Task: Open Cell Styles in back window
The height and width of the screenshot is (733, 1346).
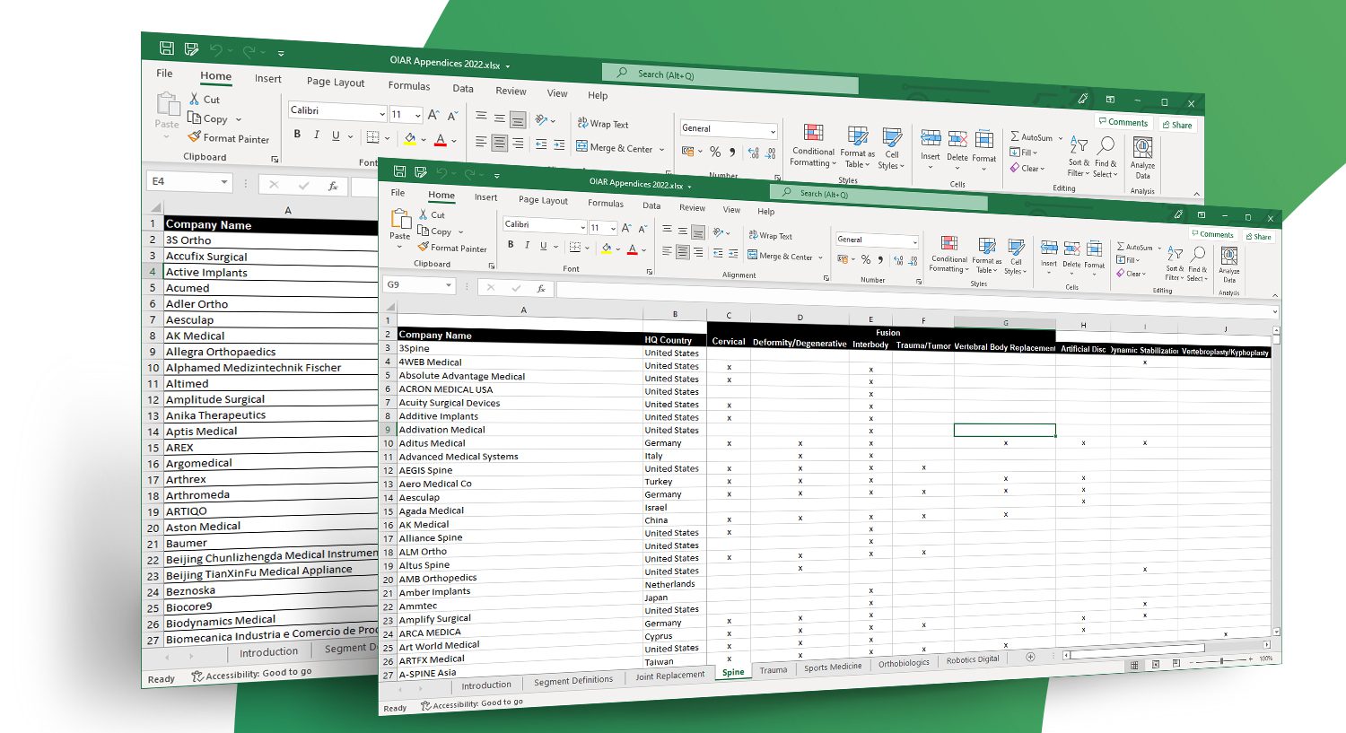Action: click(x=891, y=149)
